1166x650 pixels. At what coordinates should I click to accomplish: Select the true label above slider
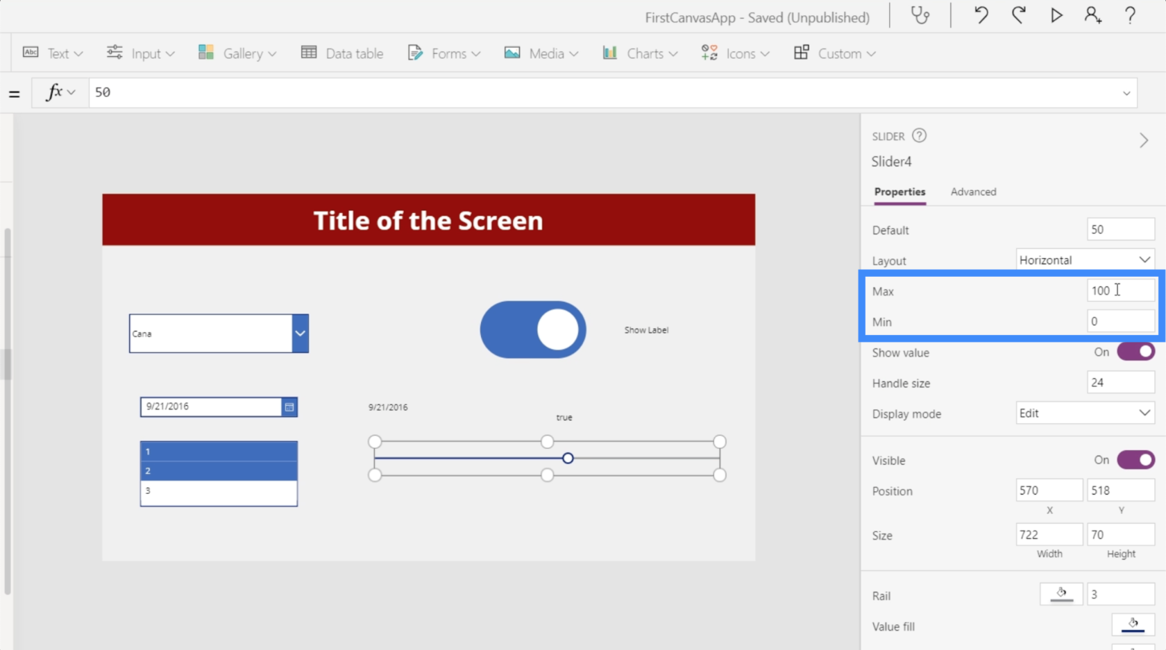(x=564, y=418)
